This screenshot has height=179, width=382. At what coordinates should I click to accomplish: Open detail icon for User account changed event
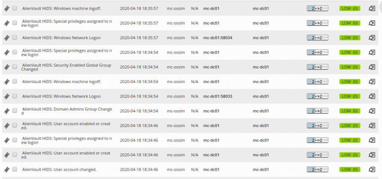tap(372, 169)
